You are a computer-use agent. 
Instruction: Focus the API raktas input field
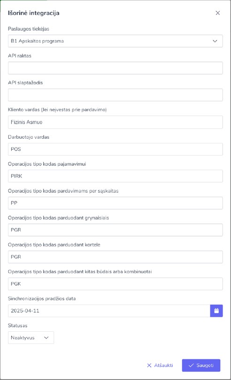click(115, 68)
